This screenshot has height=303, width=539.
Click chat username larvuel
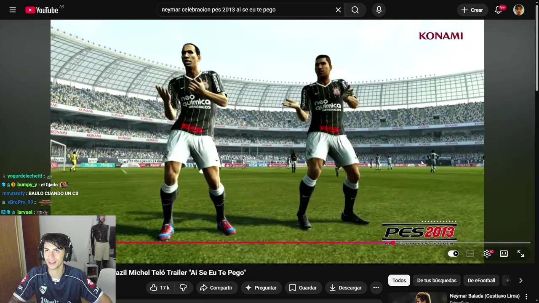click(x=25, y=213)
